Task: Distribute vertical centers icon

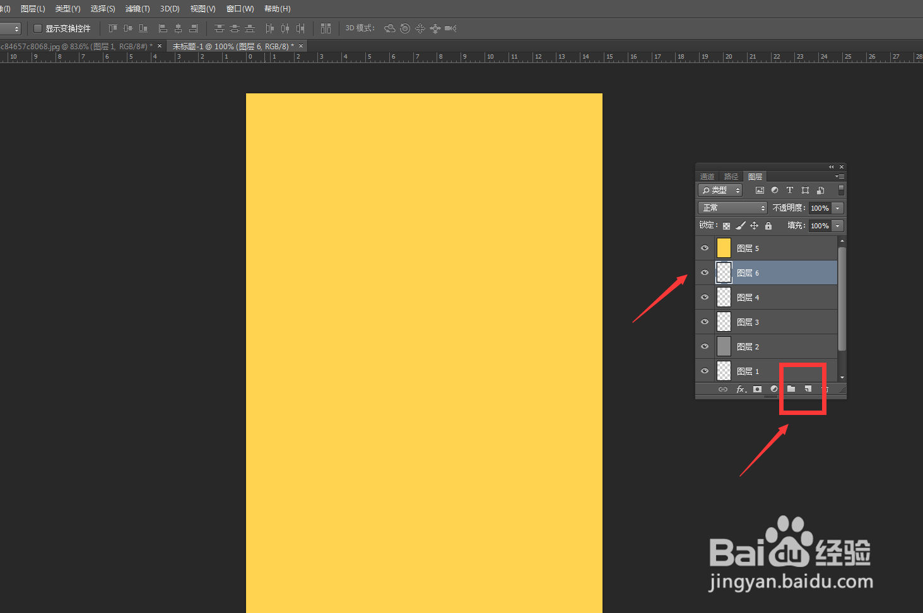Action: 235,28
